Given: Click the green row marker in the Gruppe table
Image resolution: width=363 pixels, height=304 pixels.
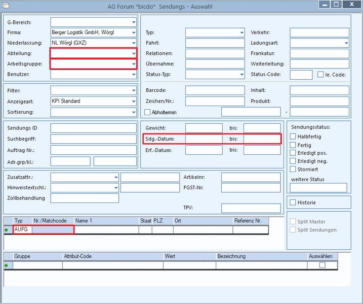Looking at the screenshot, I should pyautogui.click(x=6, y=265).
